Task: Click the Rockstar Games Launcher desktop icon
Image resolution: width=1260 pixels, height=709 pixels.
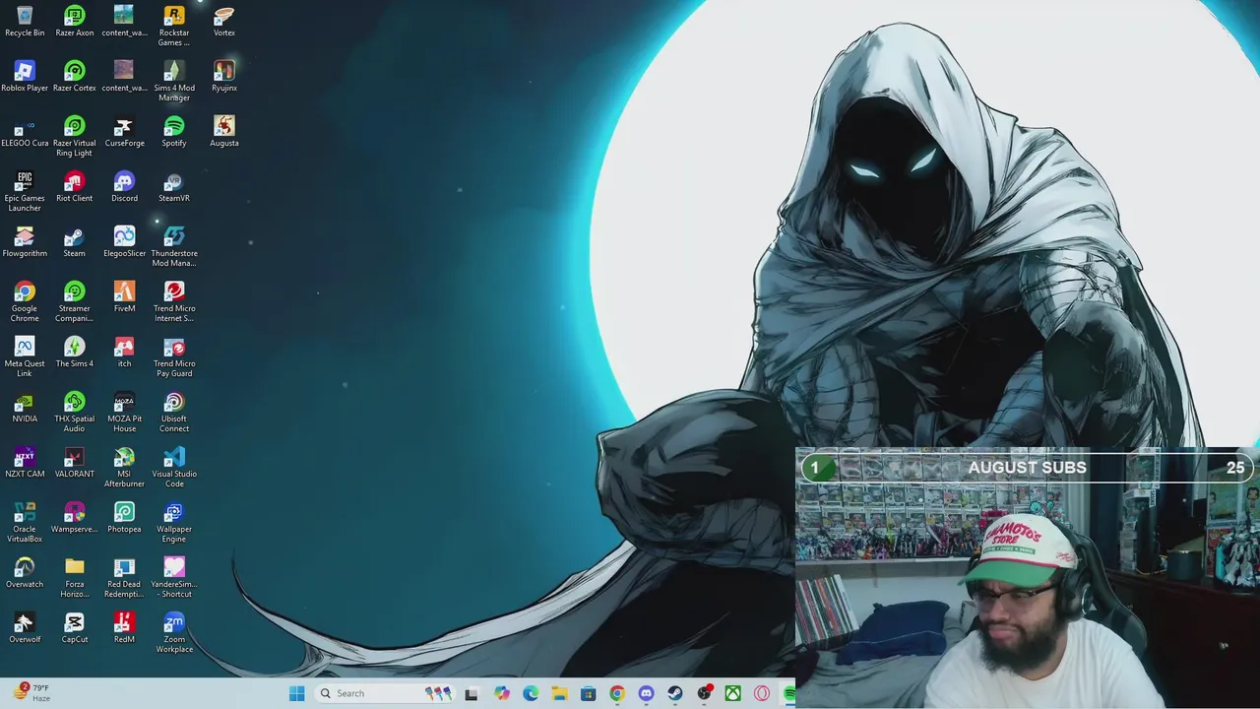Action: 174,27
